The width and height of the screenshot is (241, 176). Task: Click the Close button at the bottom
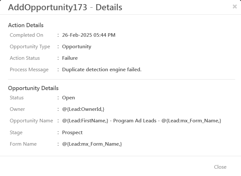(220, 167)
